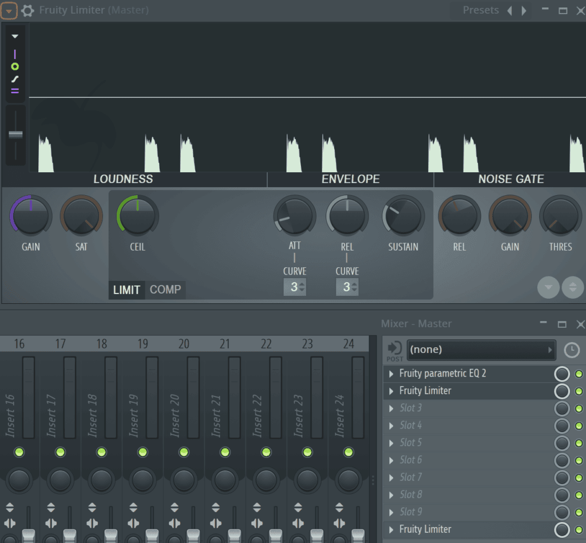The image size is (586, 543).
Task: Open the Fruity Limiter gear settings
Action: 27,10
